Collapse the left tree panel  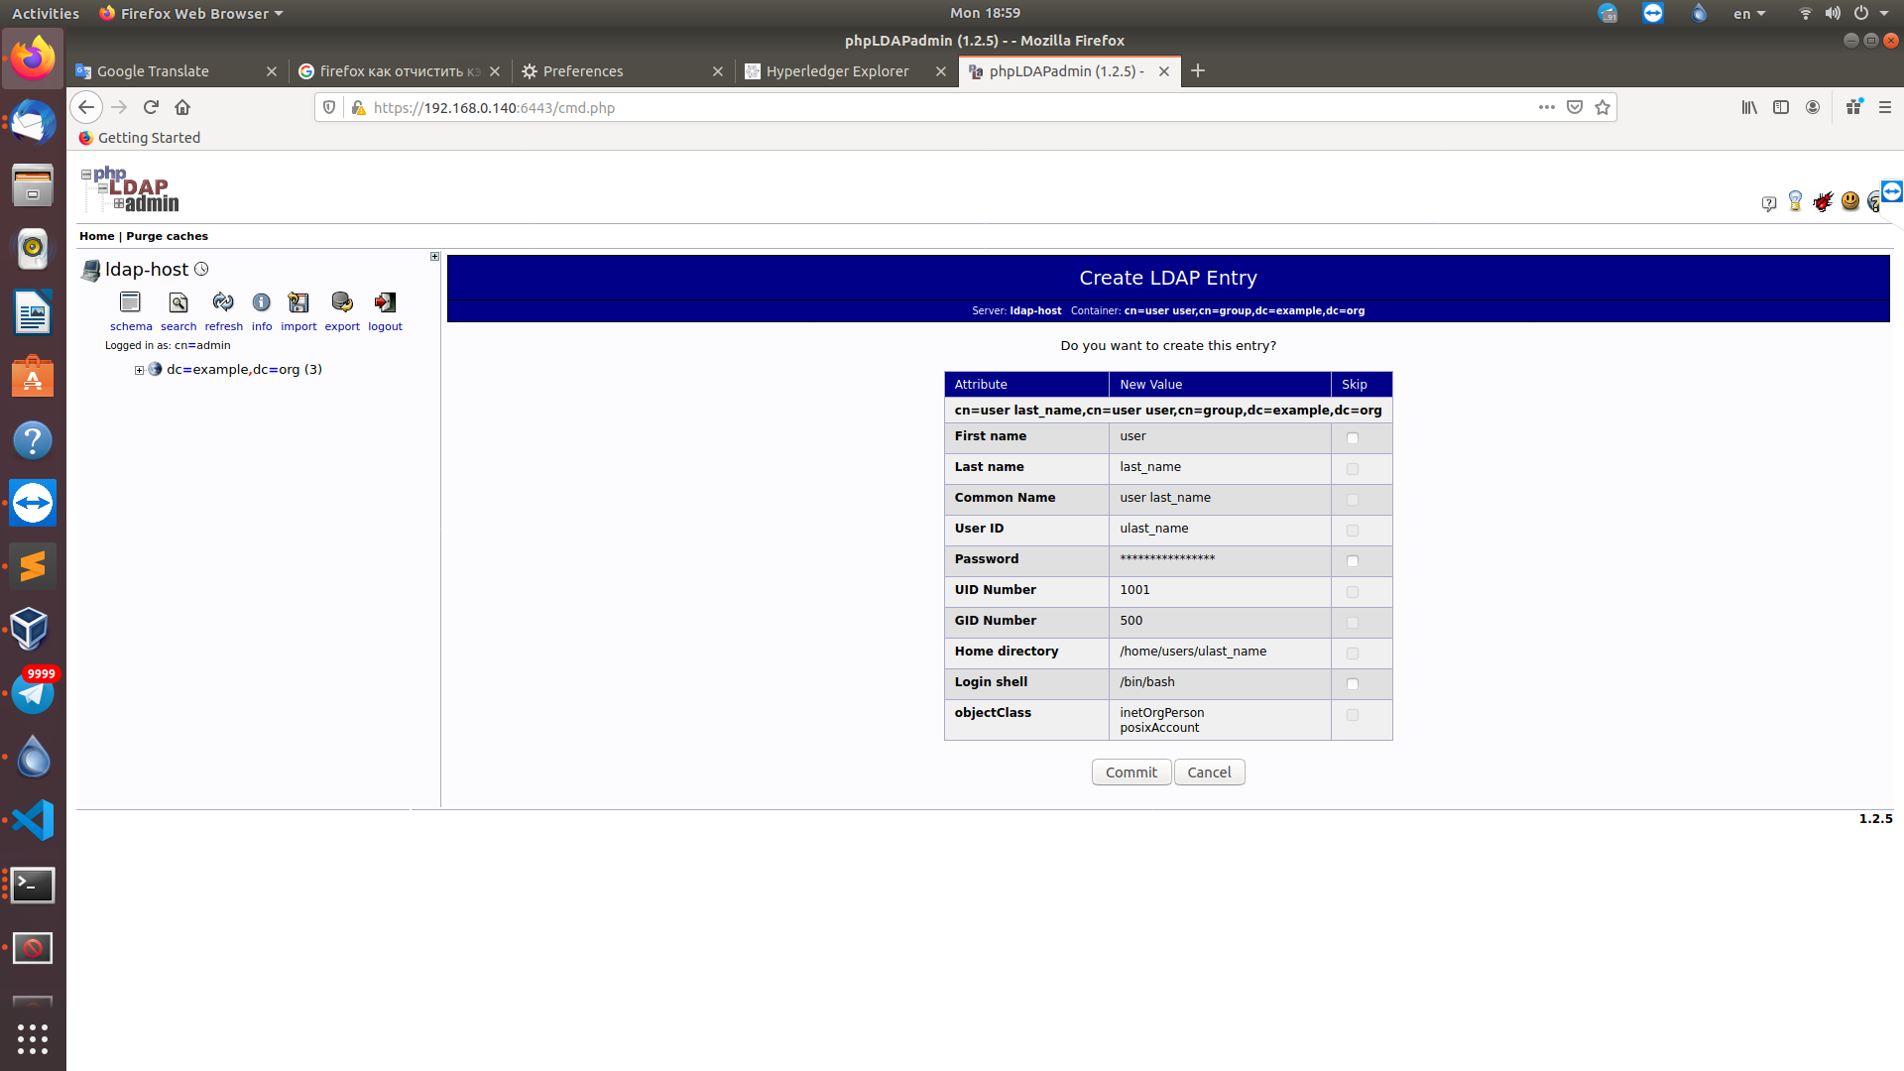pos(434,257)
